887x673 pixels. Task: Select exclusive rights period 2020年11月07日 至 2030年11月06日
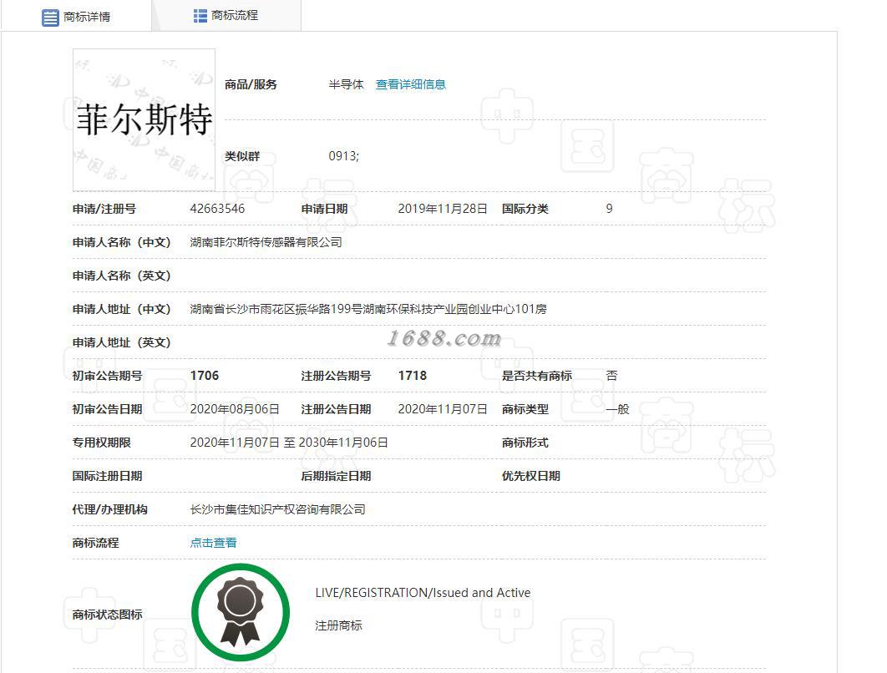pos(289,443)
